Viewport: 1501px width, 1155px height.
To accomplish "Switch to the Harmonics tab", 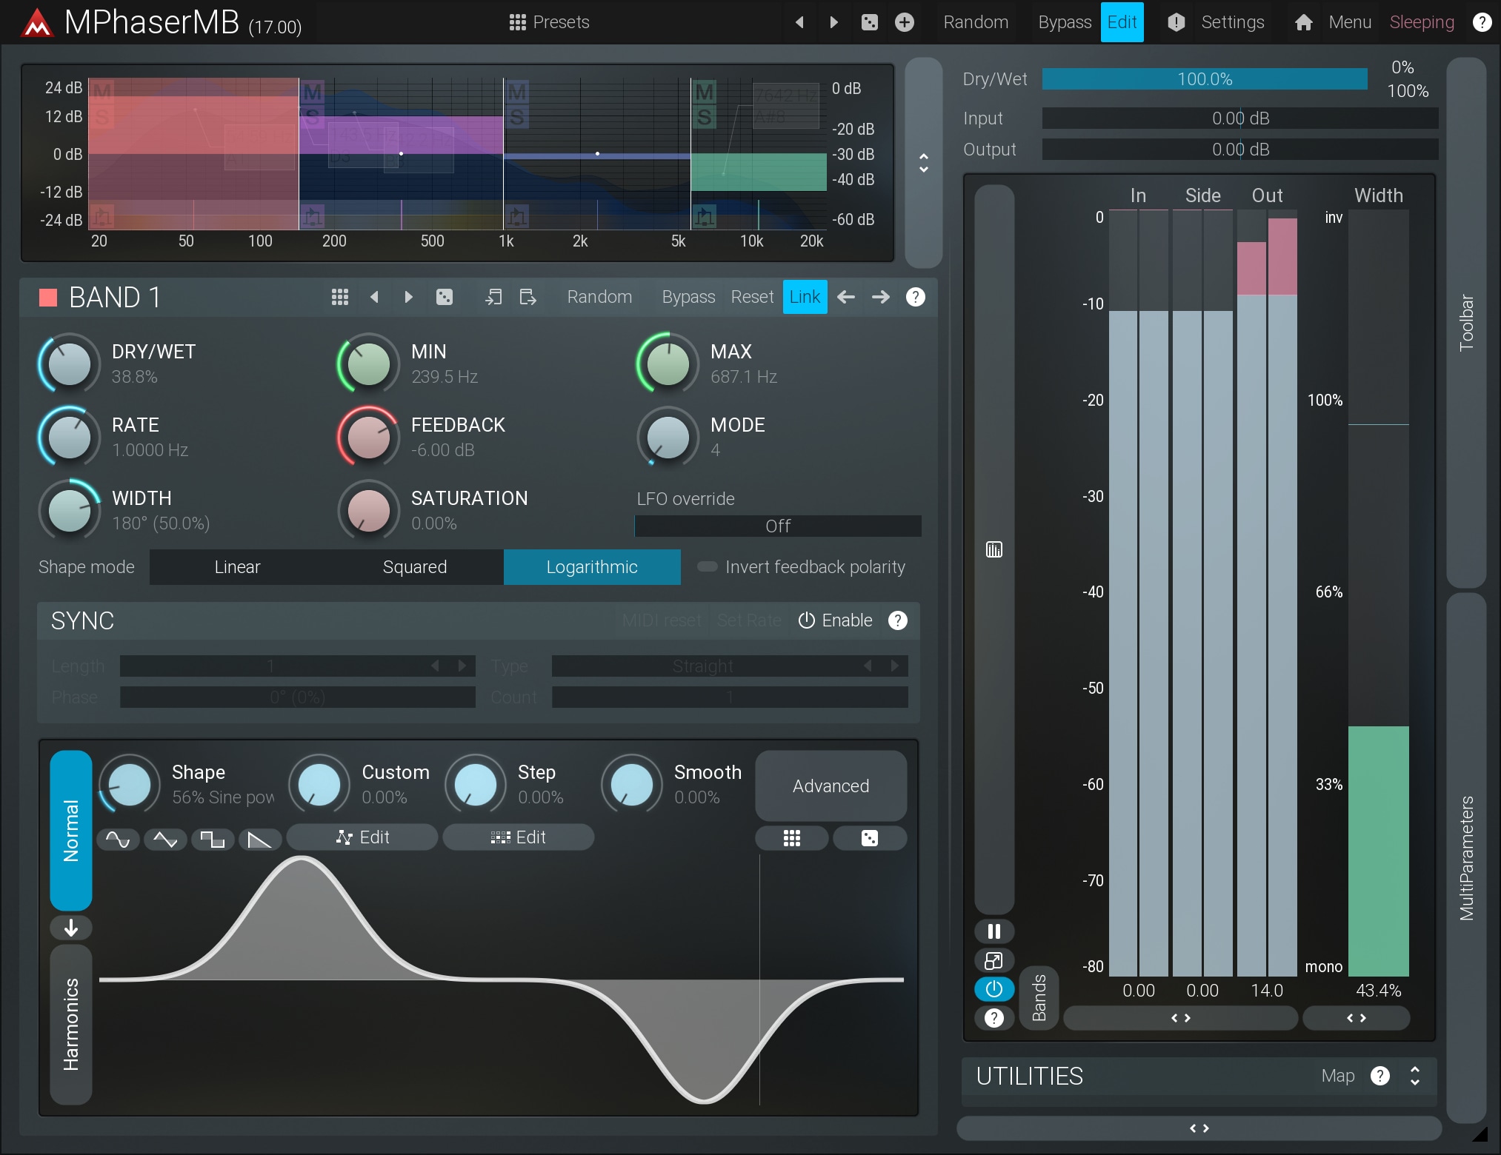I will coord(71,1024).
